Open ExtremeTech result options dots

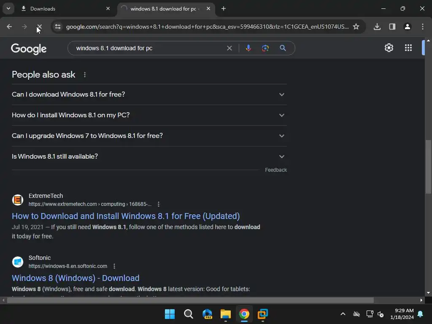[x=159, y=204]
